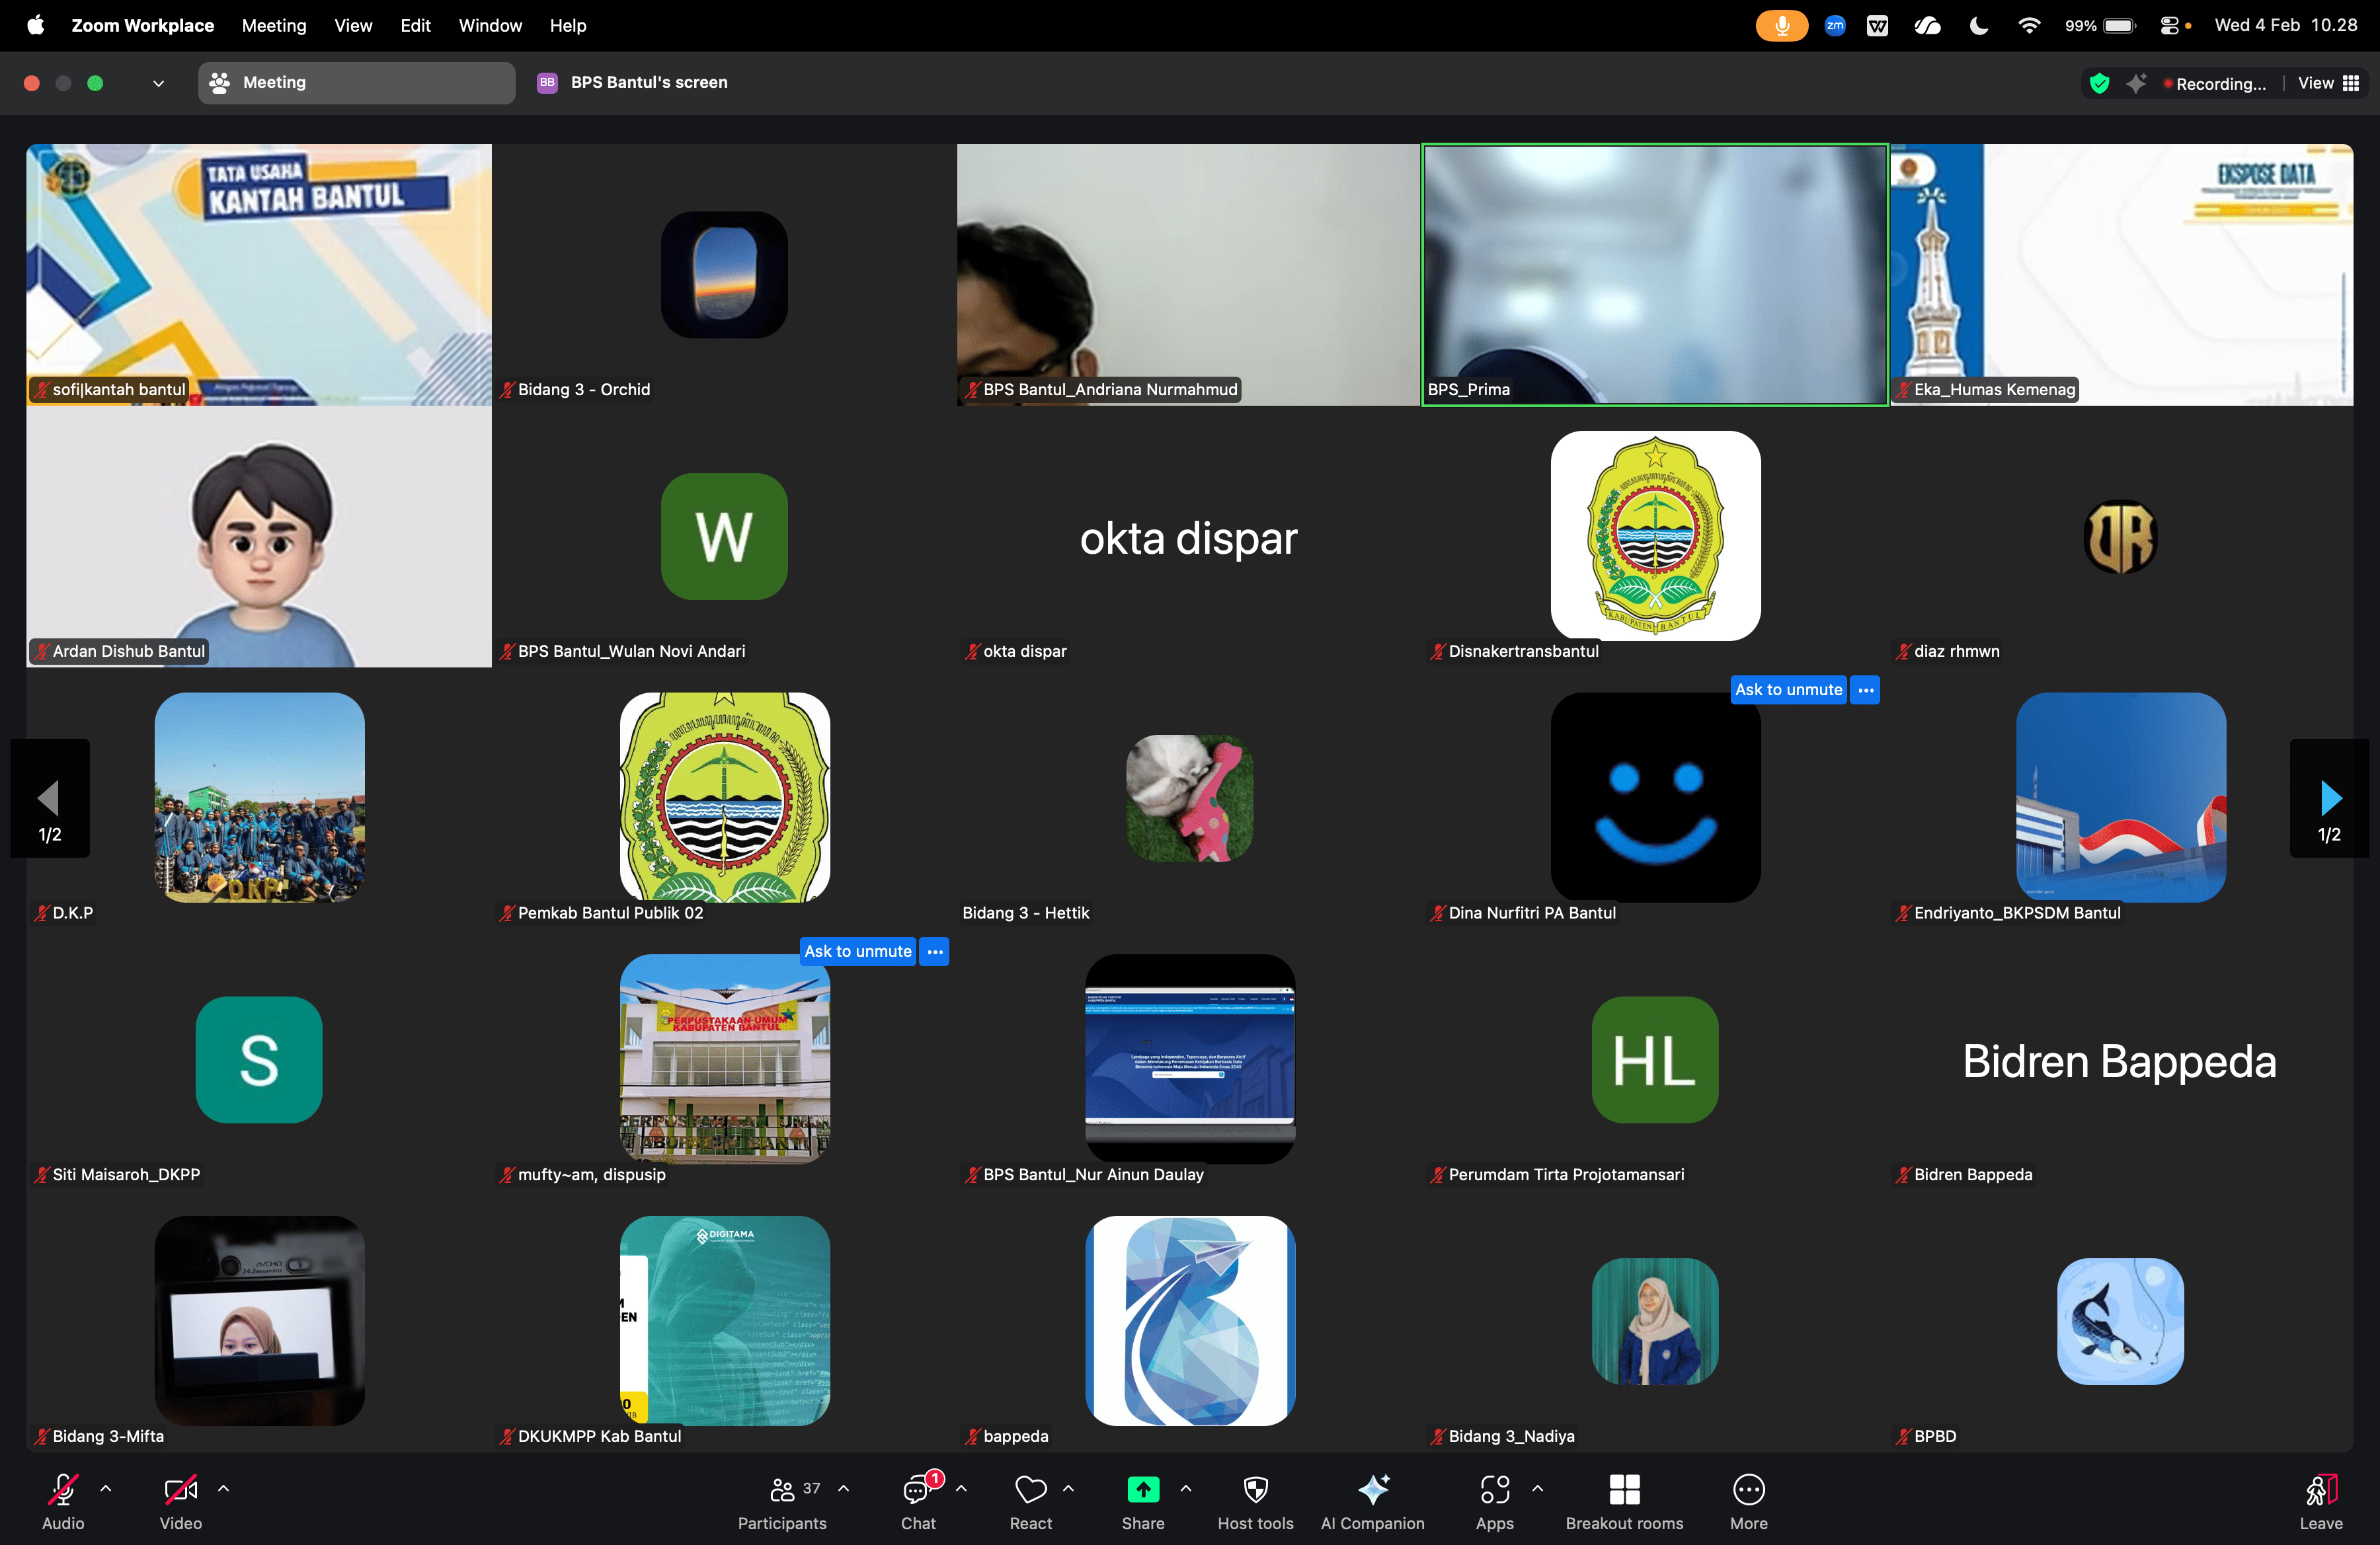Expand video options arrow beside Video
This screenshot has width=2380, height=1545.
coord(224,1488)
